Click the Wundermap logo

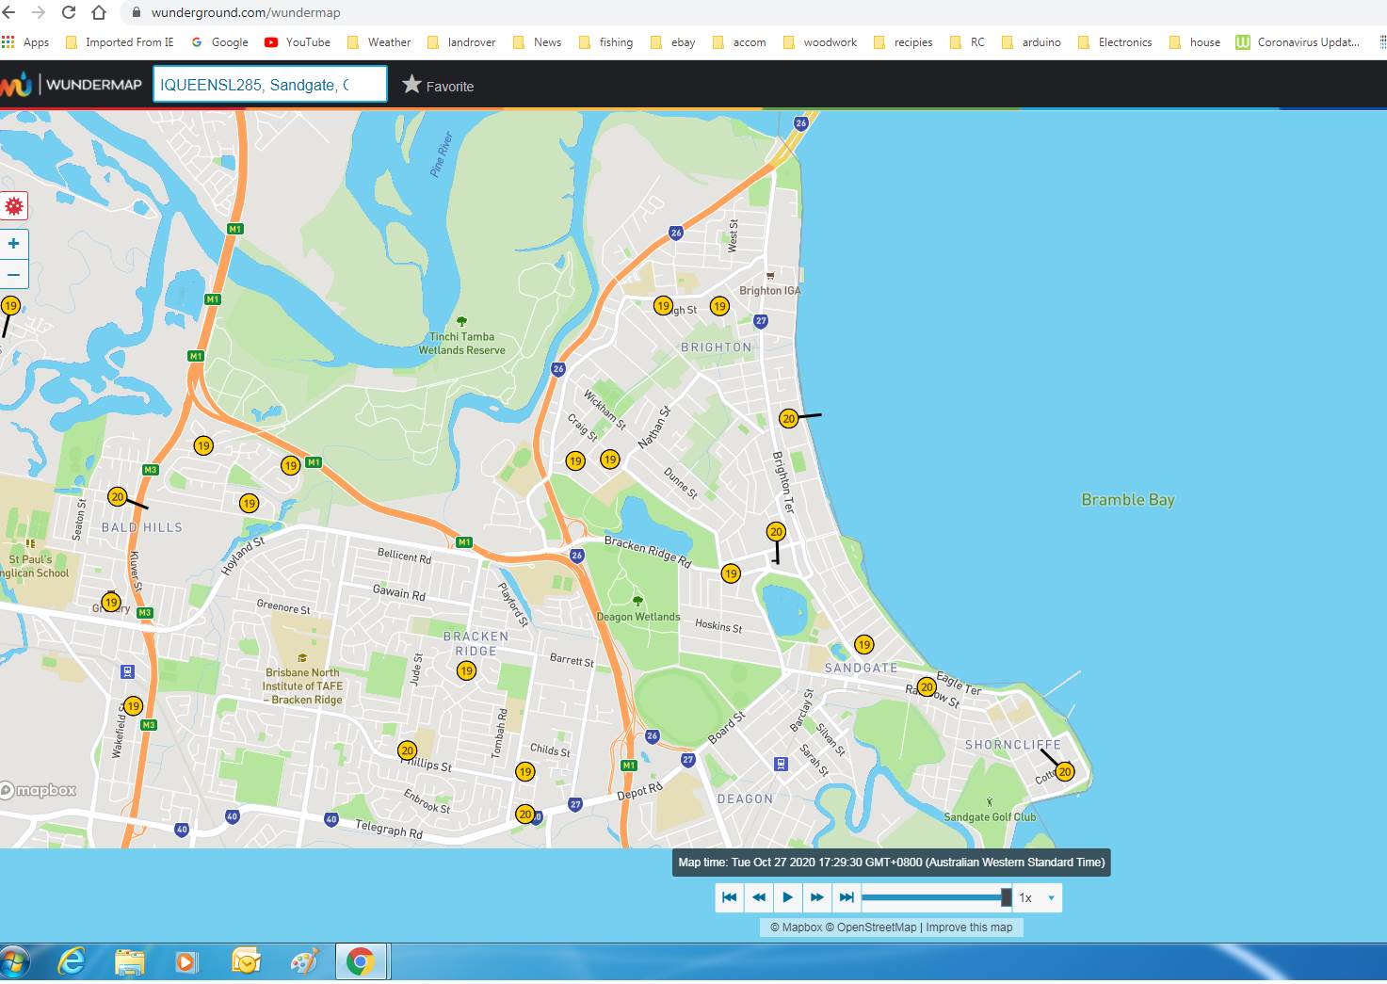click(72, 85)
